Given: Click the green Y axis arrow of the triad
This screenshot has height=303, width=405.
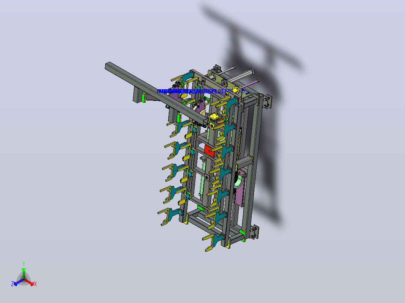Looking at the screenshot, I should coord(24,273).
